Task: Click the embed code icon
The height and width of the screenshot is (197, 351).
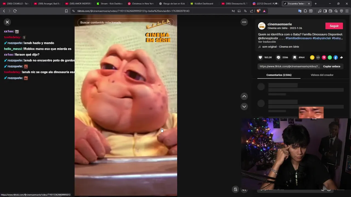Action: coord(318,57)
